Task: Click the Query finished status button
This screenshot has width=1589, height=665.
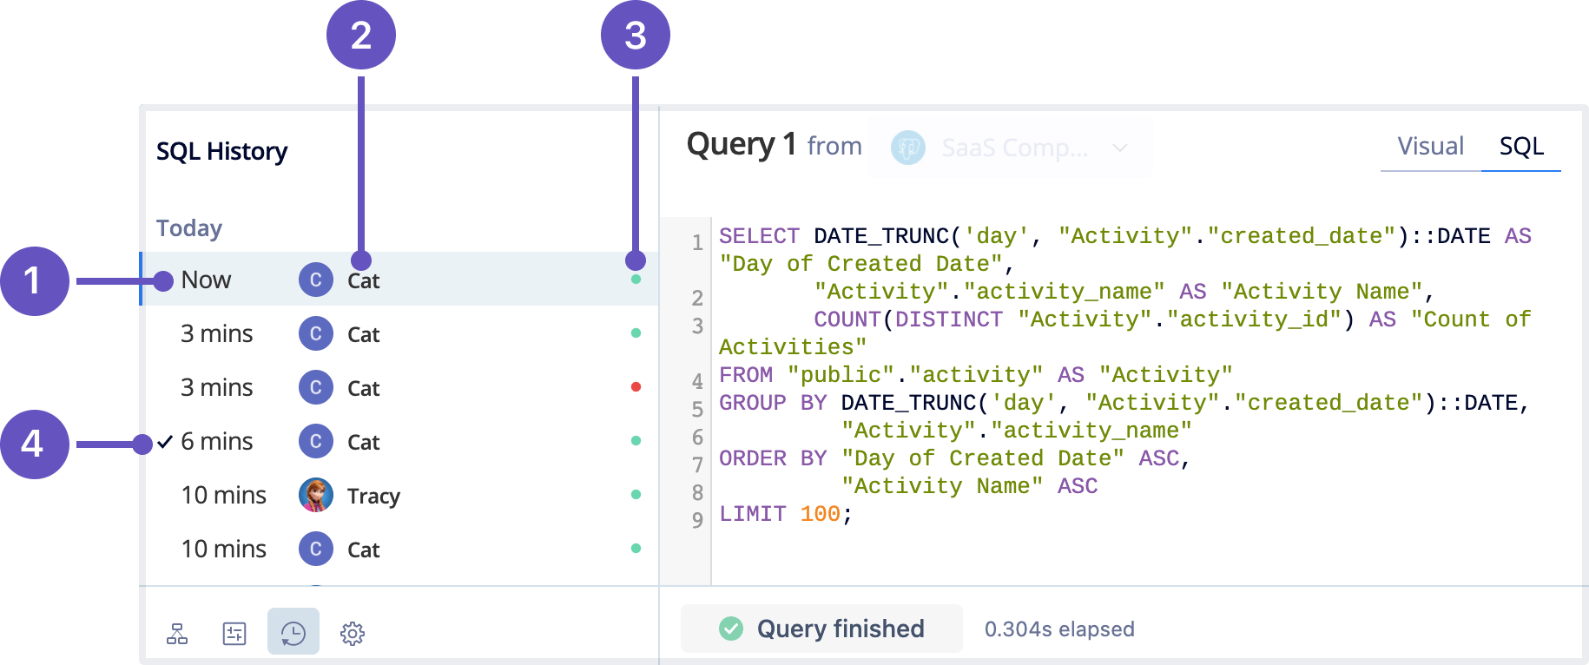Action: [x=821, y=629]
